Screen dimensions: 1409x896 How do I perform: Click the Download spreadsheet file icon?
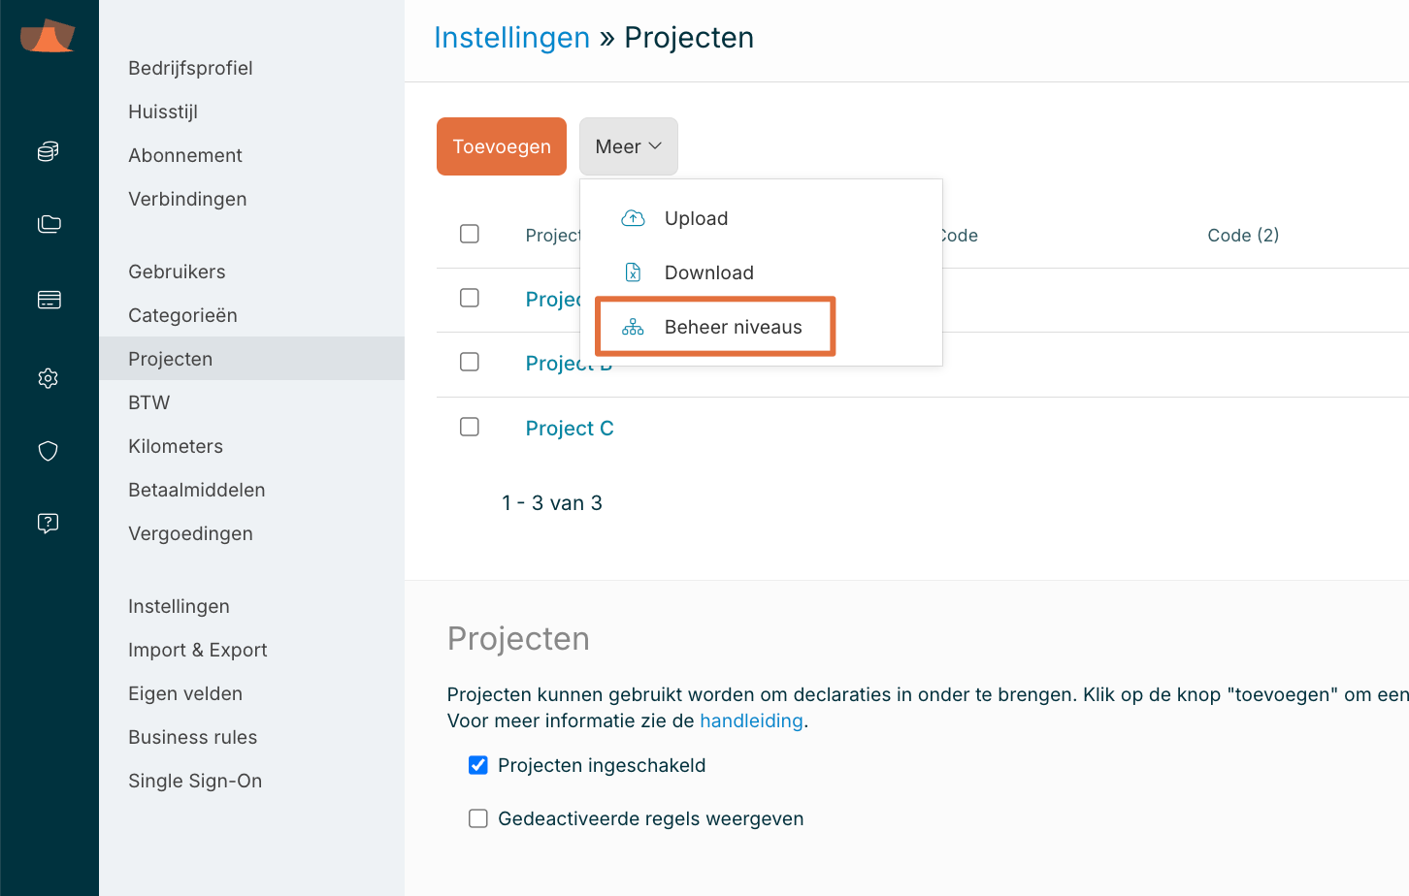pos(633,272)
